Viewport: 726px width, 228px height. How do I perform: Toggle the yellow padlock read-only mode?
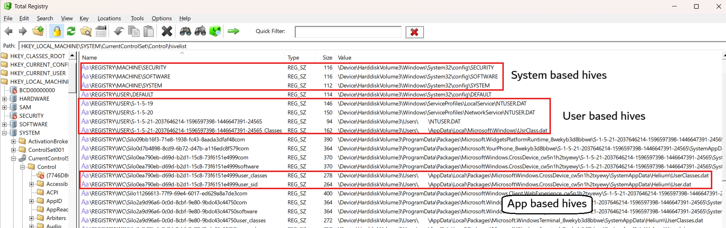coord(57,31)
